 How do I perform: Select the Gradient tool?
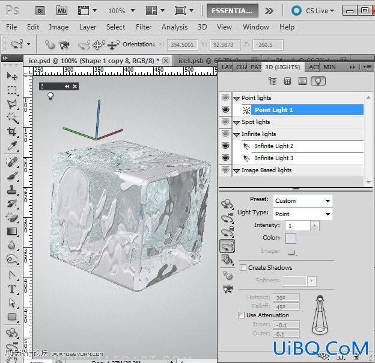coord(12,231)
